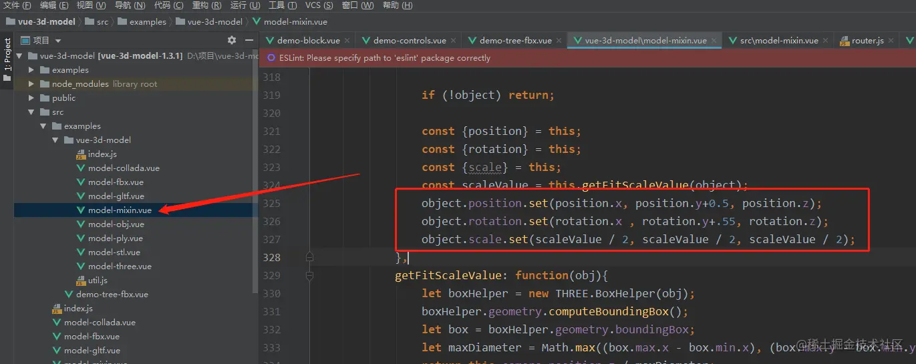Select model-three.vue in project tree
This screenshot has width=916, height=364.
point(120,266)
